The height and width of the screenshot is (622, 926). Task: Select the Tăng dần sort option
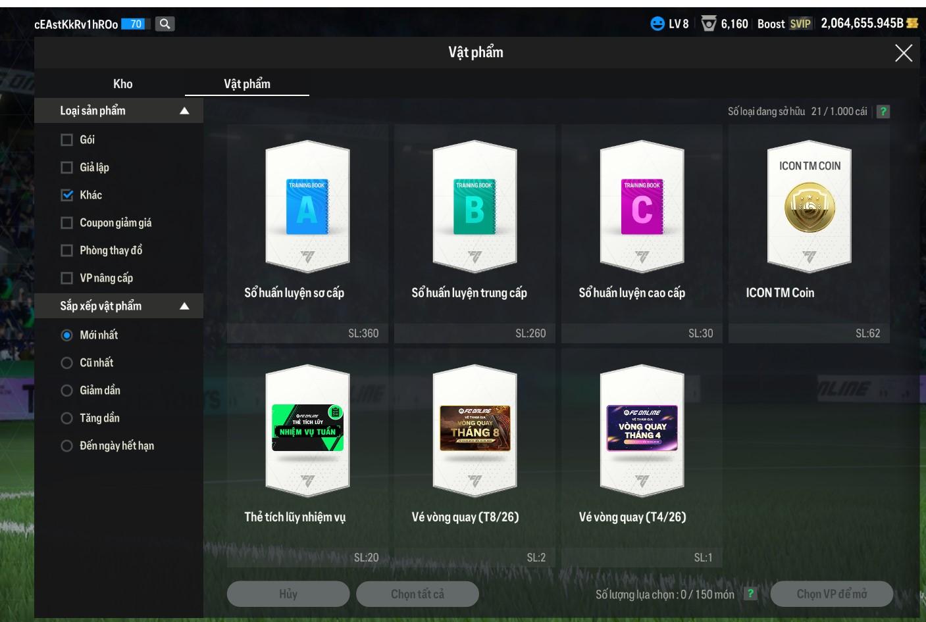[66, 418]
